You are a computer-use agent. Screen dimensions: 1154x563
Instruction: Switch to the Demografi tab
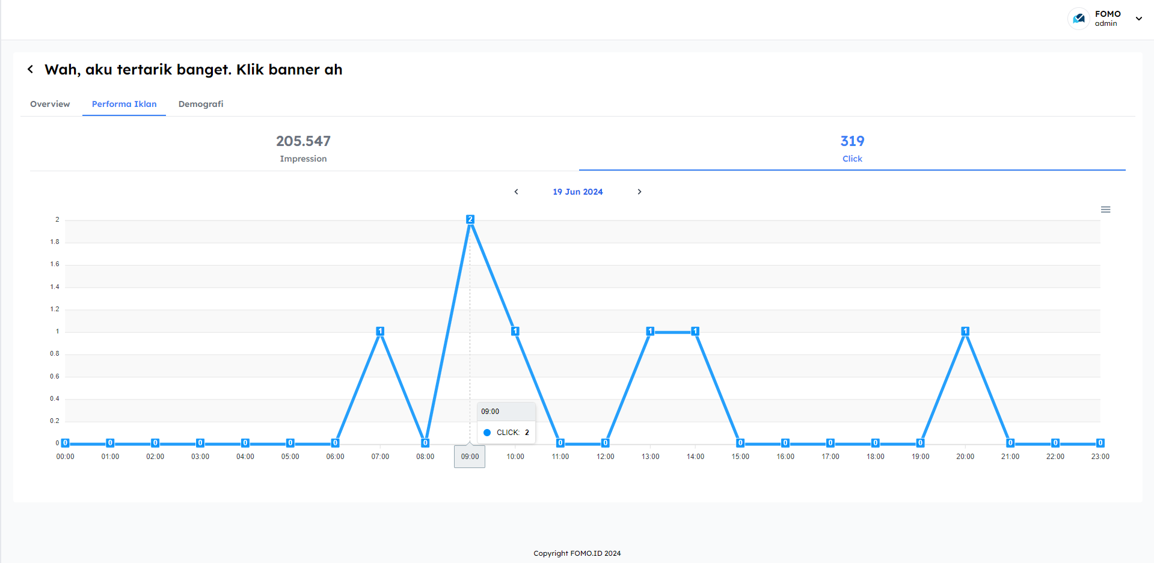tap(201, 104)
